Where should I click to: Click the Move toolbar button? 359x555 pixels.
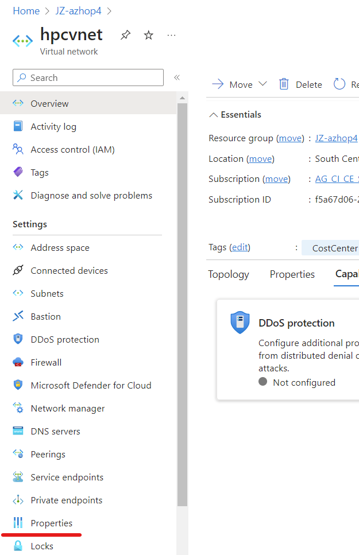(x=233, y=84)
